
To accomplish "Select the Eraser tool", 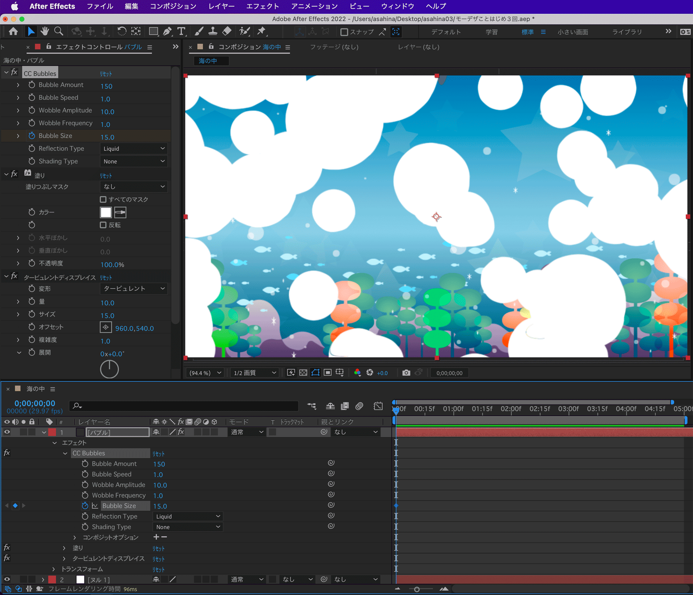I will point(227,32).
